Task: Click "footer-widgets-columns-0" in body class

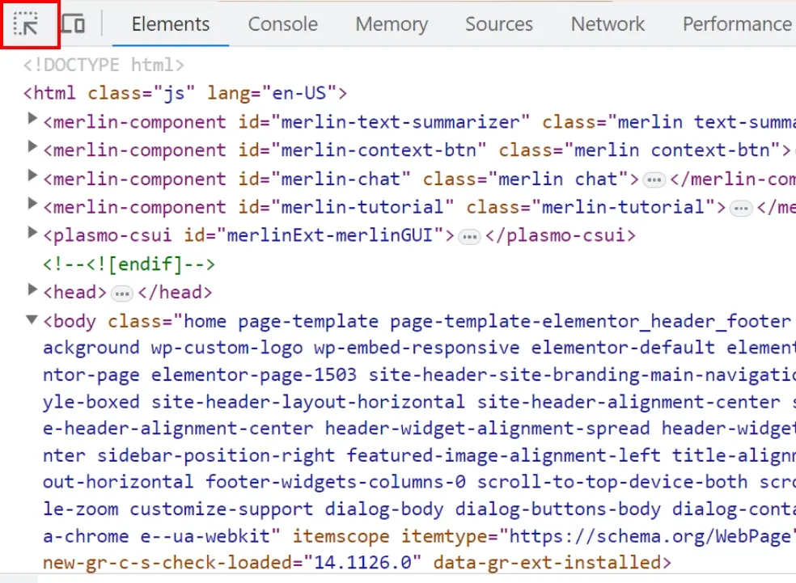Action: click(335, 482)
